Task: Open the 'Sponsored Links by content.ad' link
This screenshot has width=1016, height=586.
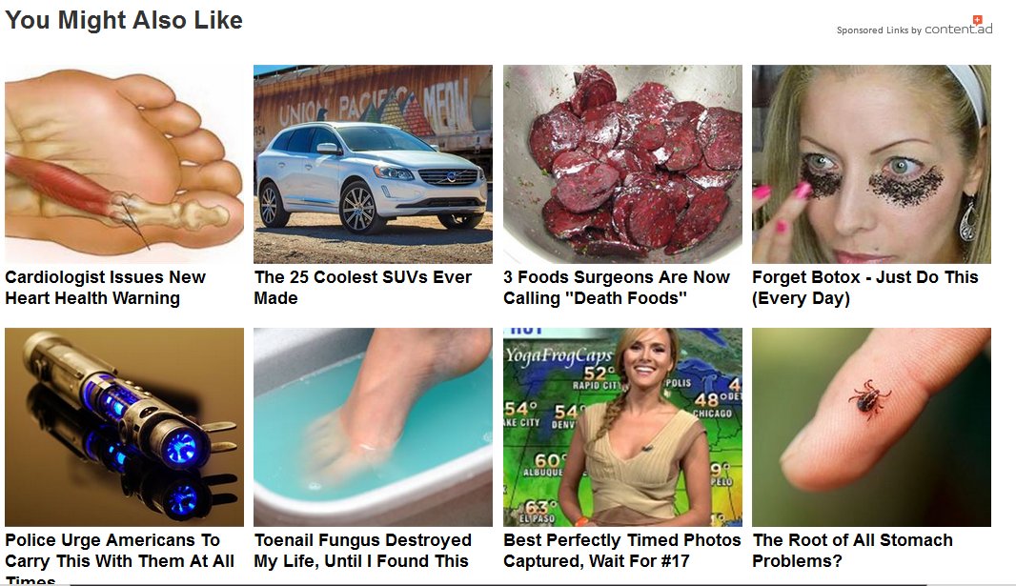Action: (x=914, y=30)
